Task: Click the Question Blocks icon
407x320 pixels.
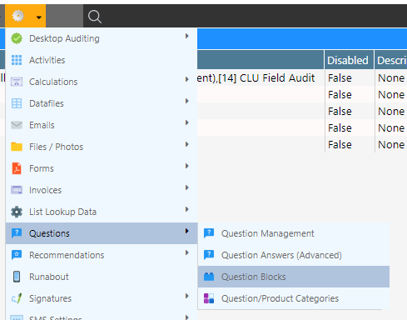Action: (x=209, y=277)
